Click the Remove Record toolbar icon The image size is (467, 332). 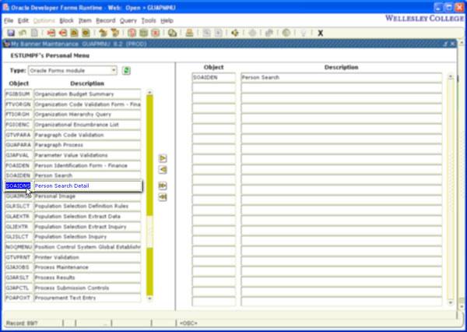pyautogui.click(x=62, y=33)
